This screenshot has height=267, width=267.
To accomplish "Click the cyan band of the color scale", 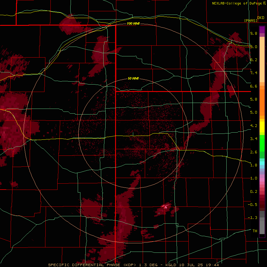I will [262, 163].
